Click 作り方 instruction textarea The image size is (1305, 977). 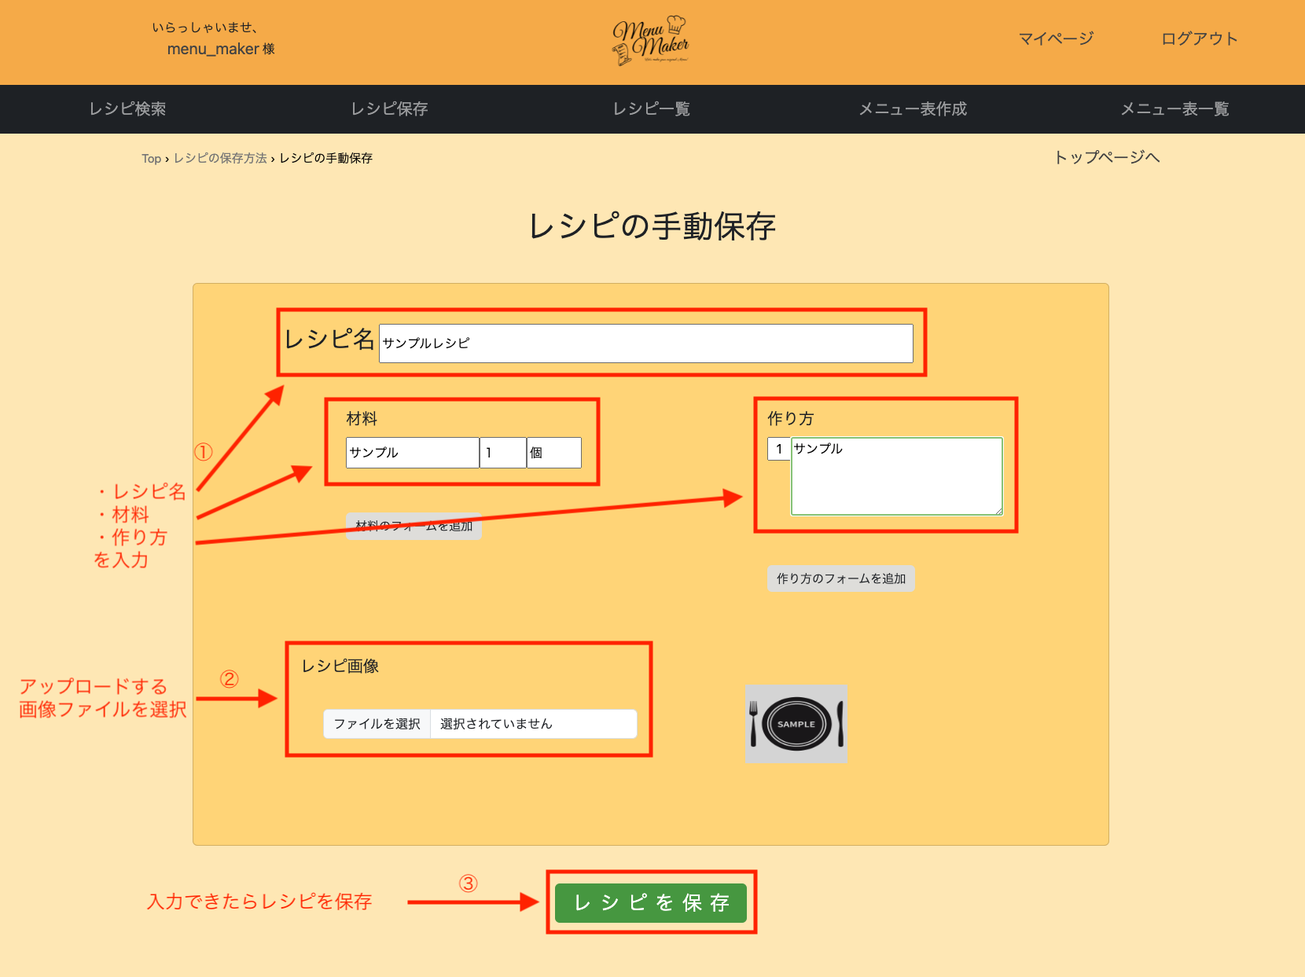point(897,476)
